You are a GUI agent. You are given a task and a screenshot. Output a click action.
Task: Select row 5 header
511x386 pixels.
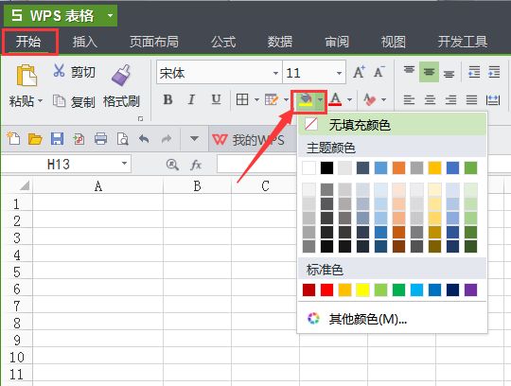(x=17, y=272)
